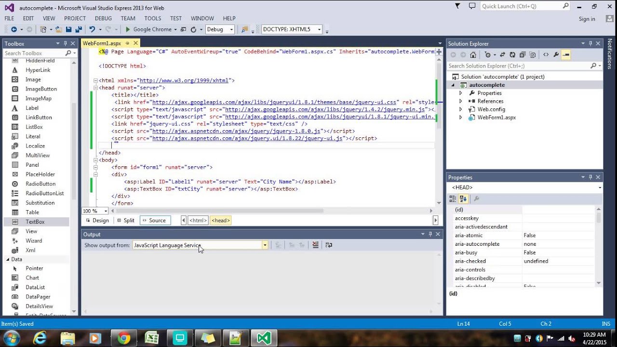
Task: Expand the References node in Solution Explorer
Action: pyautogui.click(x=460, y=101)
